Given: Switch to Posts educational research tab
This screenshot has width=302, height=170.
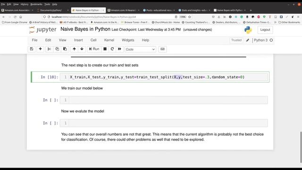Looking at the screenshot, I should (x=159, y=10).
